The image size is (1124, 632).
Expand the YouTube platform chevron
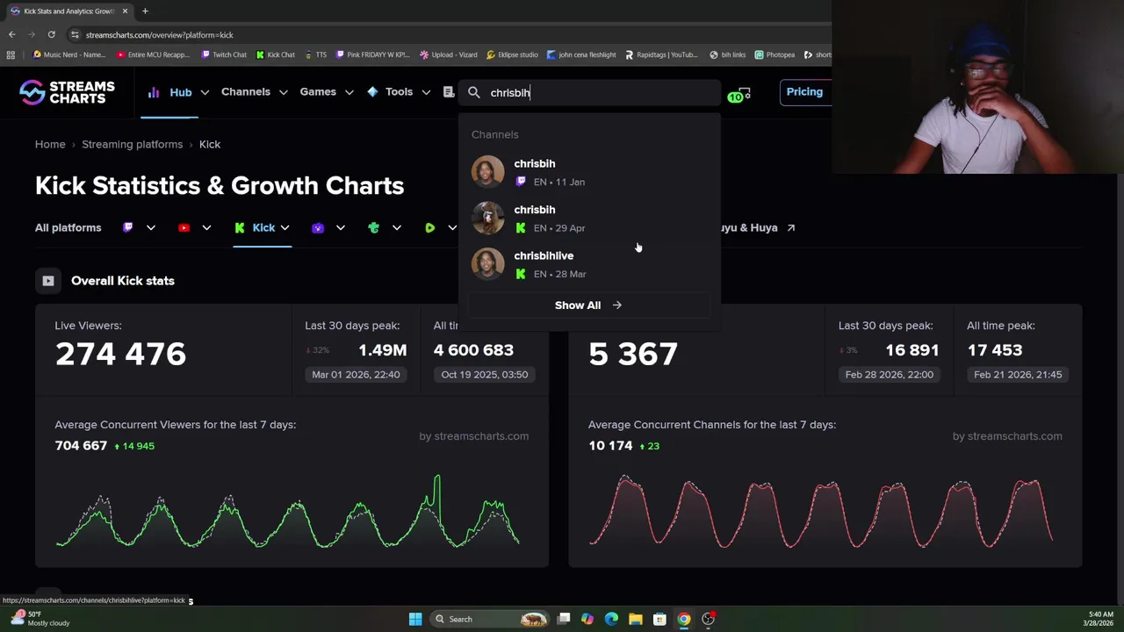pos(206,228)
